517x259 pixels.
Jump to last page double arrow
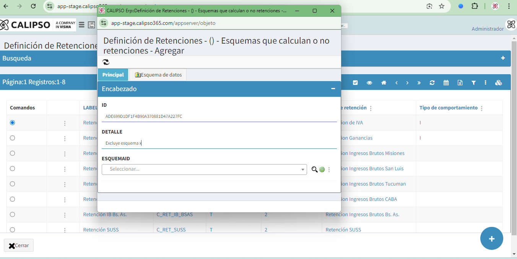pos(419,83)
